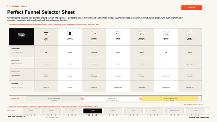Image resolution: width=217 pixels, height=122 pixels.
Task: Click the grey 'T10 · Funnel · Step 2' footer
Action: pos(52,117)
